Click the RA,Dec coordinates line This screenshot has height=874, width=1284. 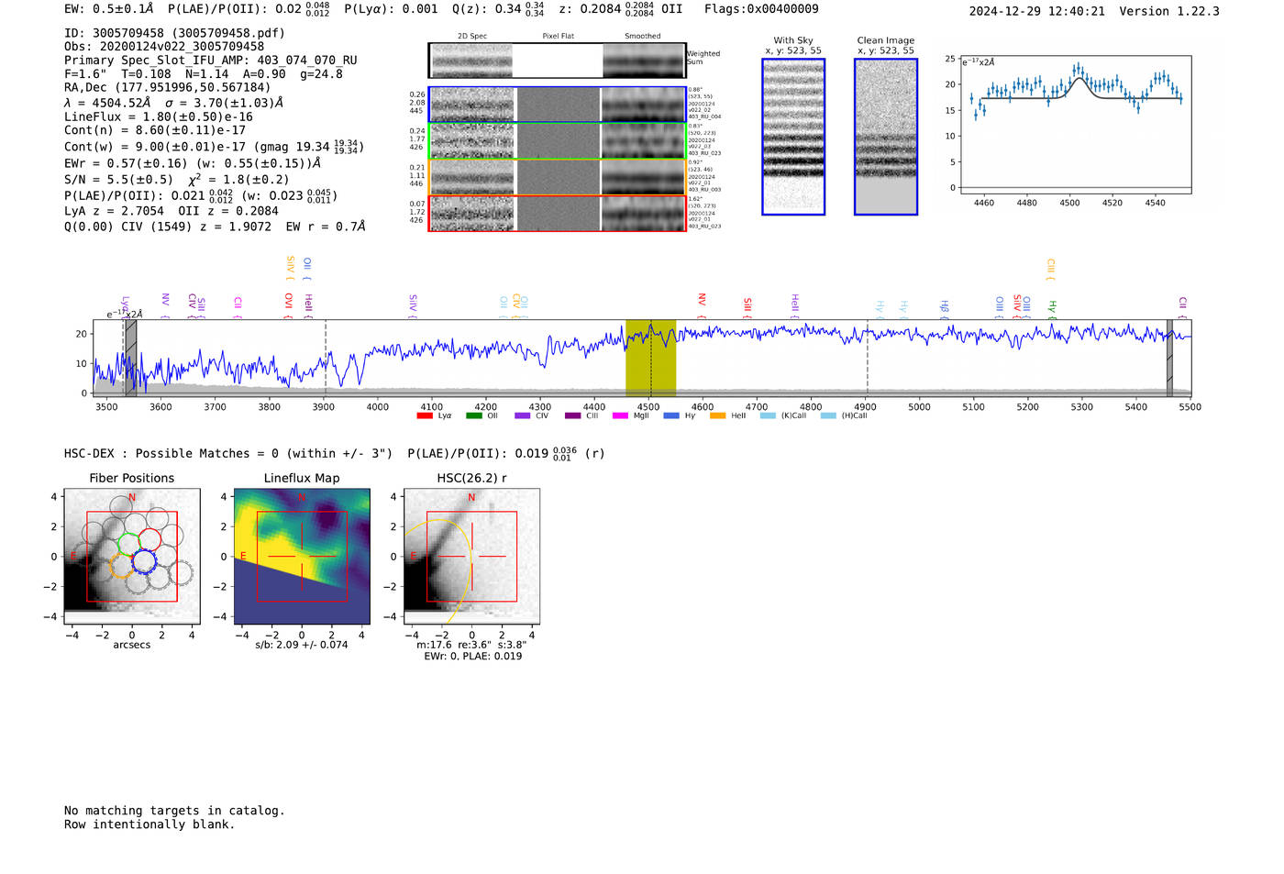tap(168, 88)
